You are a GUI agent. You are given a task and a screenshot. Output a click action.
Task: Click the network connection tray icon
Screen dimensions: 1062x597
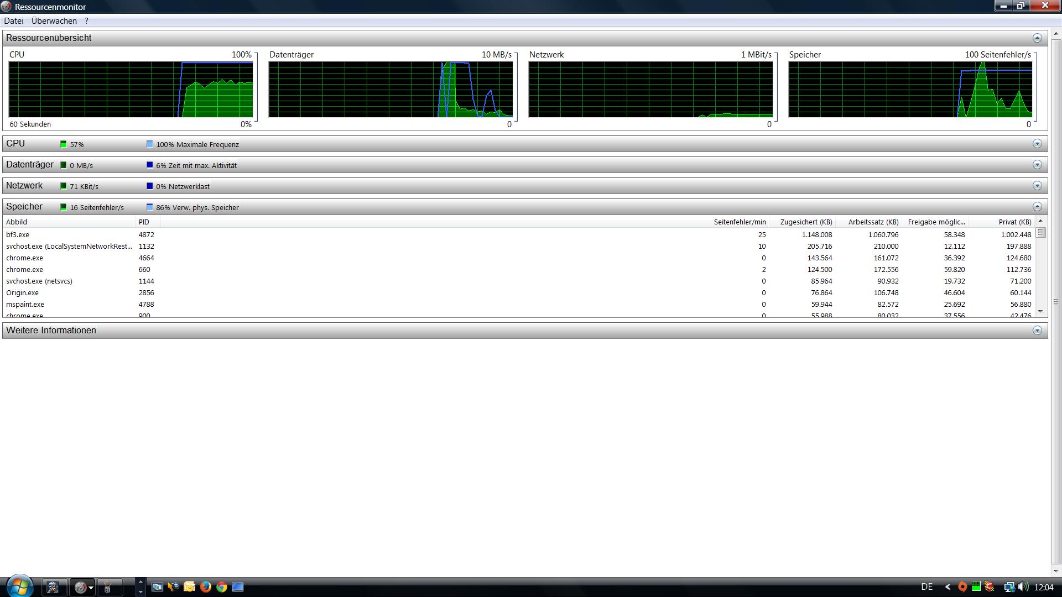coord(1009,587)
